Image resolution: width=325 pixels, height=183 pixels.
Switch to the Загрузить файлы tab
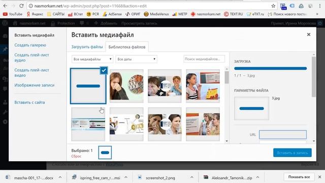(87, 47)
